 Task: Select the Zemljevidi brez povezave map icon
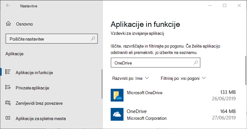tap(8, 103)
